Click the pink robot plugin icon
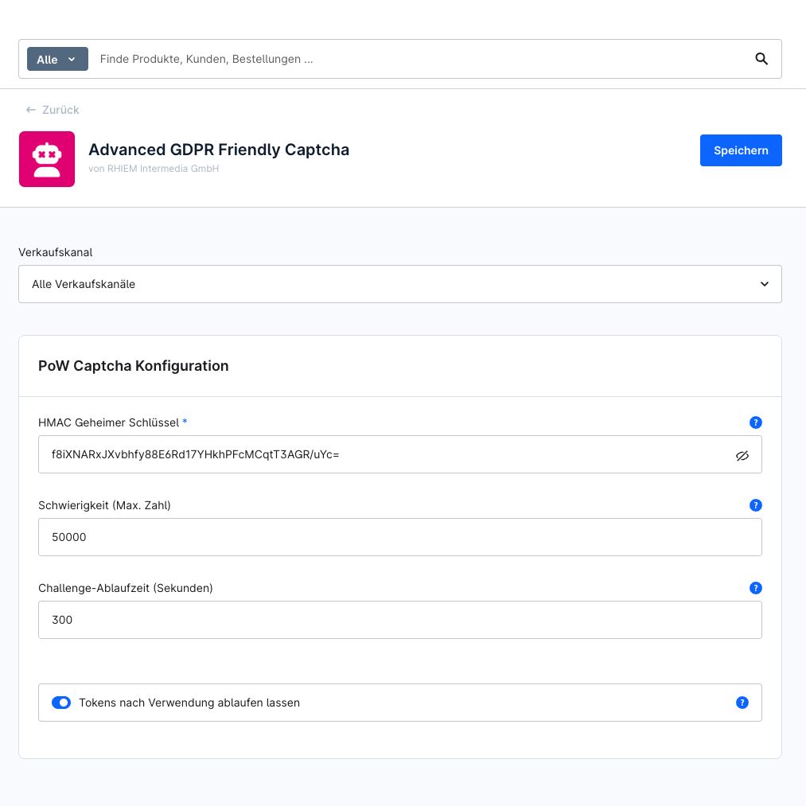Viewport: 806px width, 806px height. coord(47,159)
